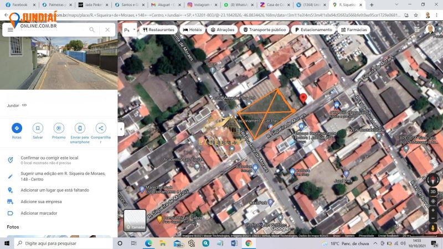Click the Compartilhar share icon

point(101,128)
